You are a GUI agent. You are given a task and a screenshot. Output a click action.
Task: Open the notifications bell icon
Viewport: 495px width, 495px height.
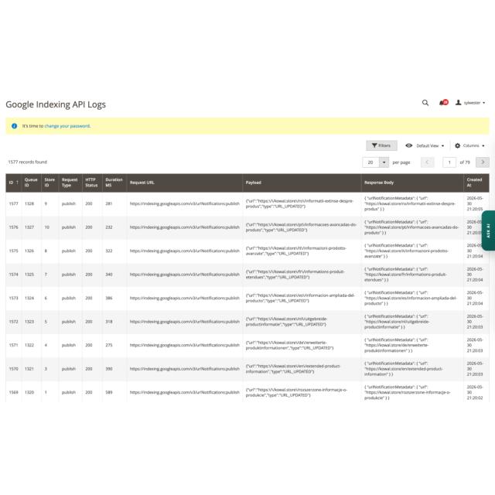(443, 103)
